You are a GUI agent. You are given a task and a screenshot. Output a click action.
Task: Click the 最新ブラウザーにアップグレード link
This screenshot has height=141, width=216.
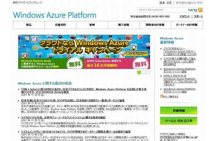coord(28,2)
